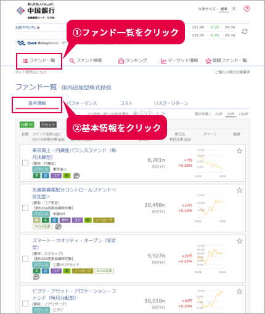The image size is (265, 314).
Task: Sort by 前日比率 arrows
Action: click(187, 139)
